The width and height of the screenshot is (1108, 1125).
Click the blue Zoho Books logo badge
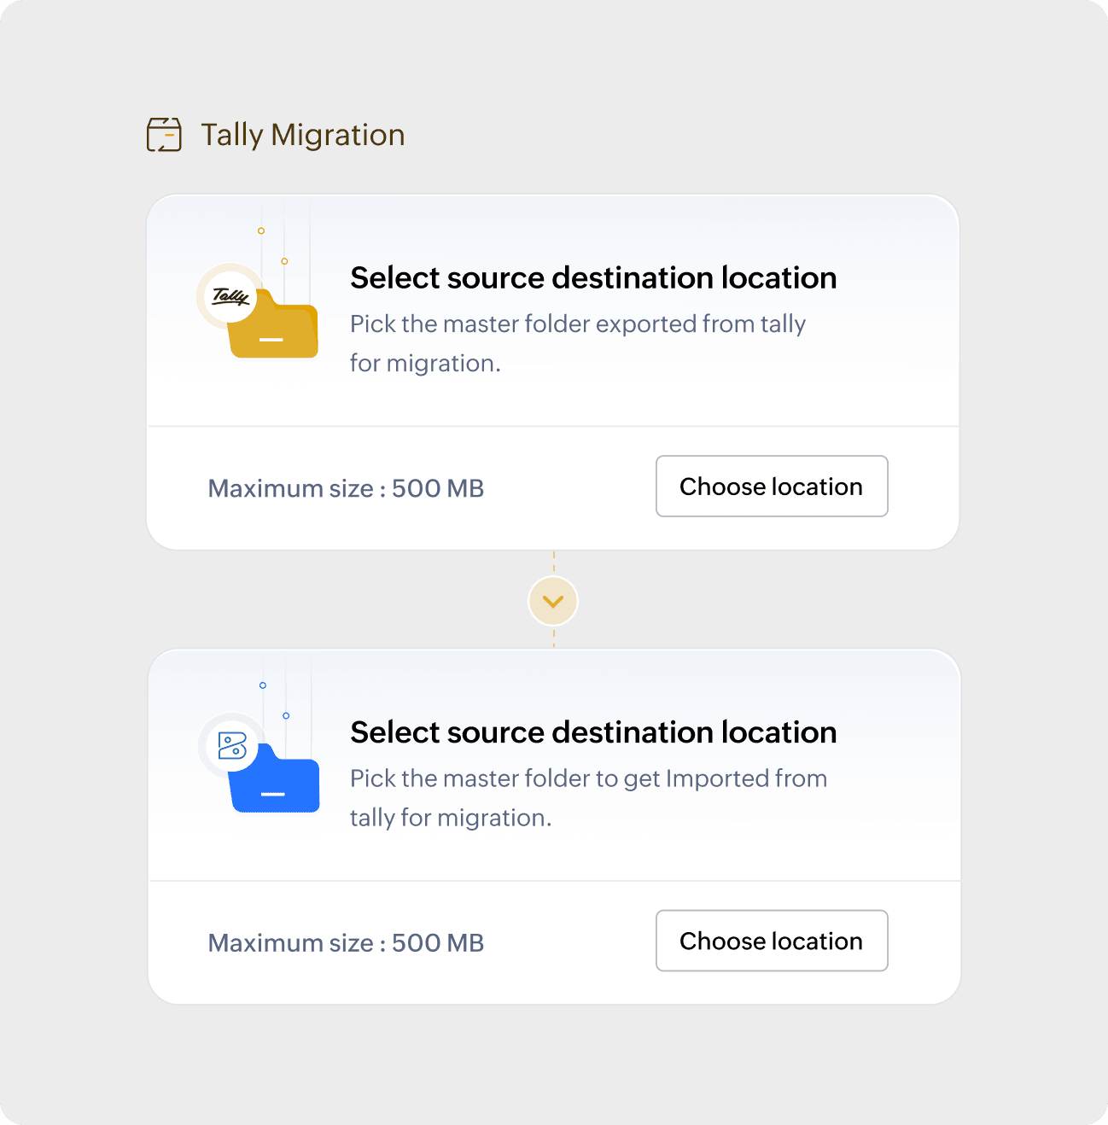click(231, 745)
